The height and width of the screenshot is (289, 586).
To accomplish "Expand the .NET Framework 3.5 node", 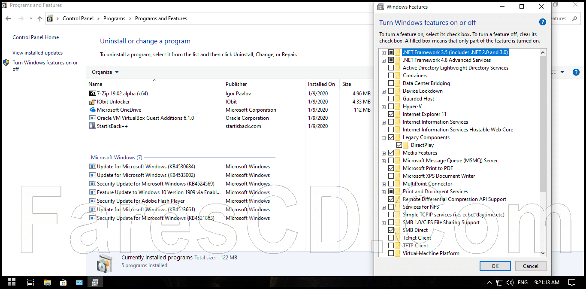I will 384,52.
